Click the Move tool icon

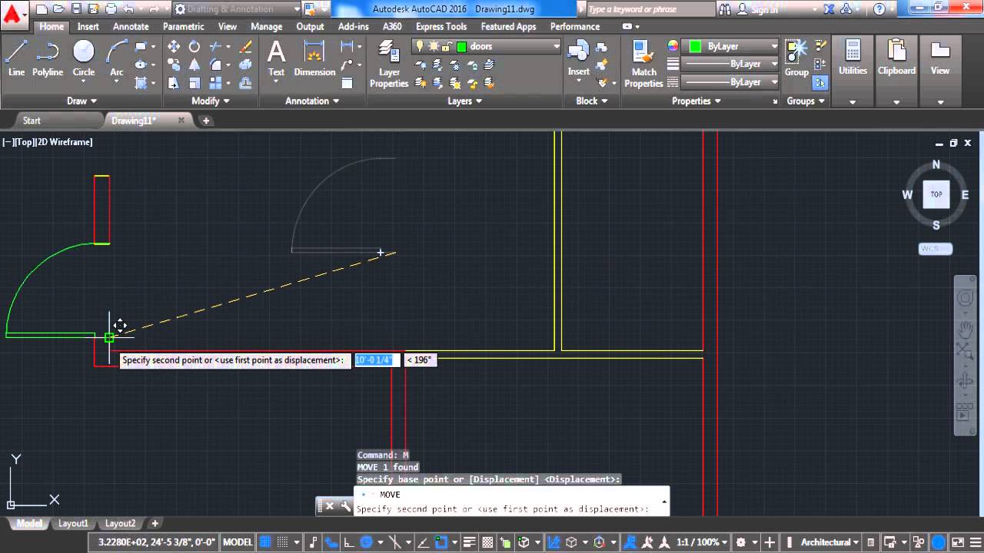174,46
